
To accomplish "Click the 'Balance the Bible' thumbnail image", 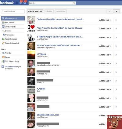I will coord(31,20).
